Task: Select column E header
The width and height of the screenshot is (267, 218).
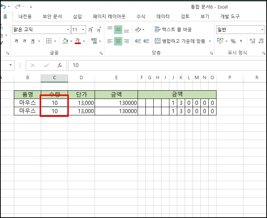Action: pos(116,78)
